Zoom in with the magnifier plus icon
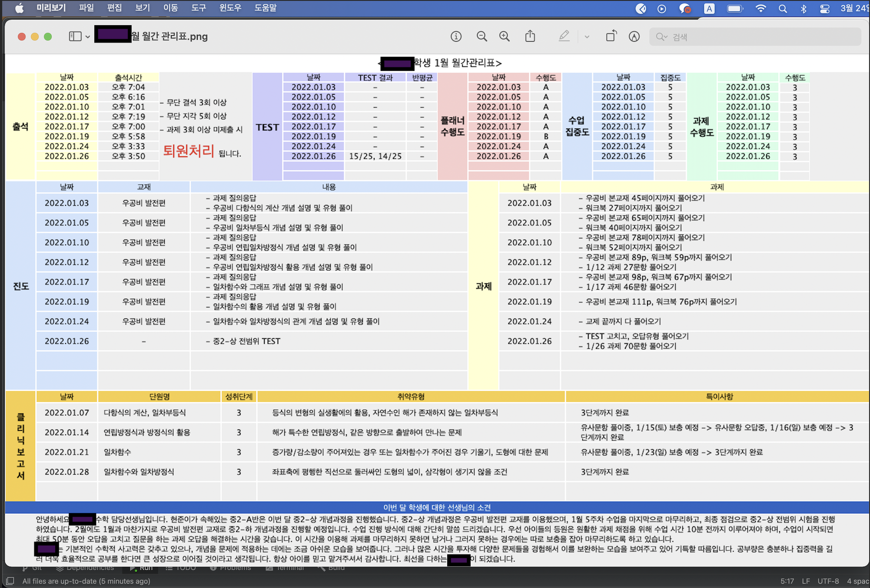The width and height of the screenshot is (870, 588). 505,36
